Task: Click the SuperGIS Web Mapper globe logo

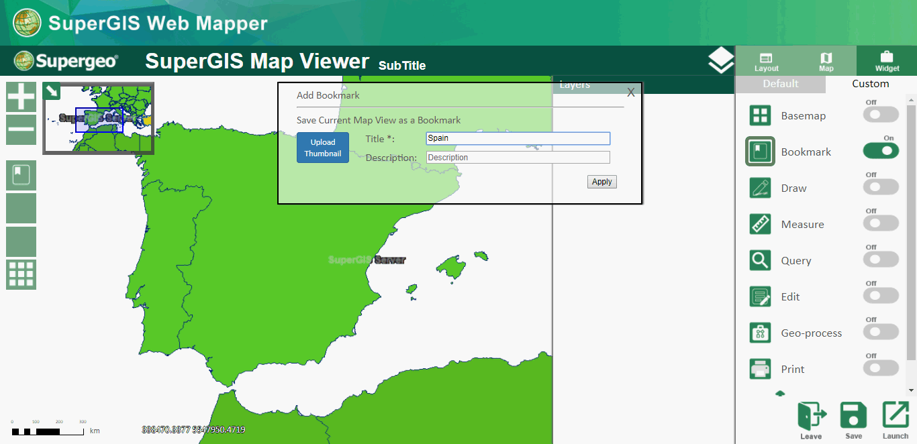Action: (27, 23)
